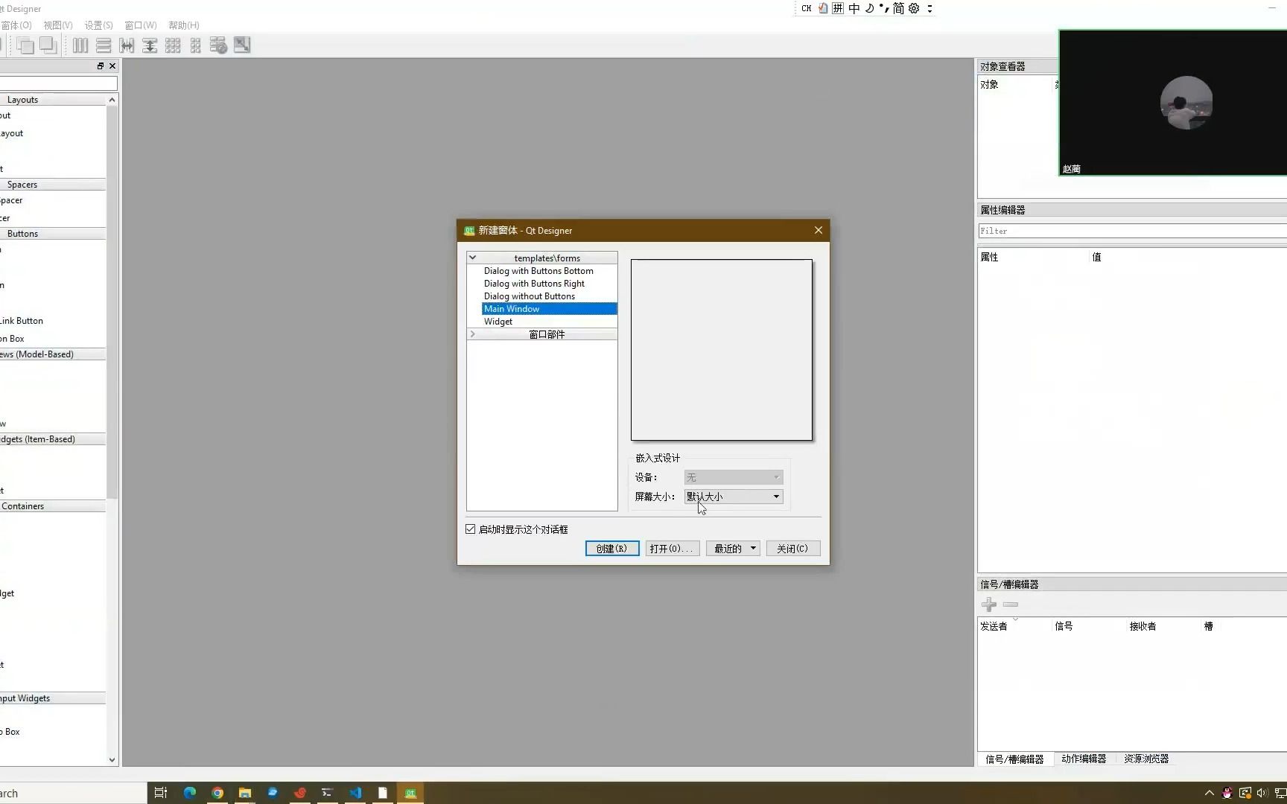Click the minus icon in signal/slot editor
Screen dimensions: 1287x804
coord(1011,604)
